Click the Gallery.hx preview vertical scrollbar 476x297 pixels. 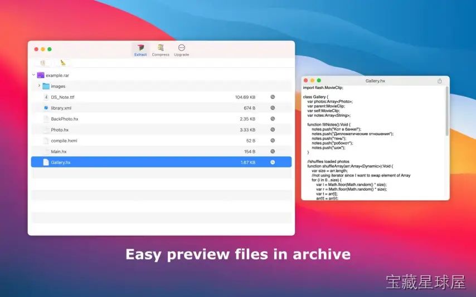(x=447, y=111)
